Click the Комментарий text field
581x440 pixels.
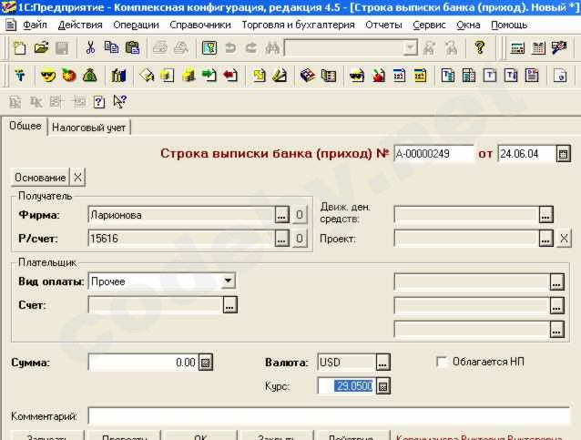[328, 416]
